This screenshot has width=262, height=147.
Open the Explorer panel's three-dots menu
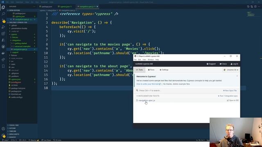coord(34,7)
